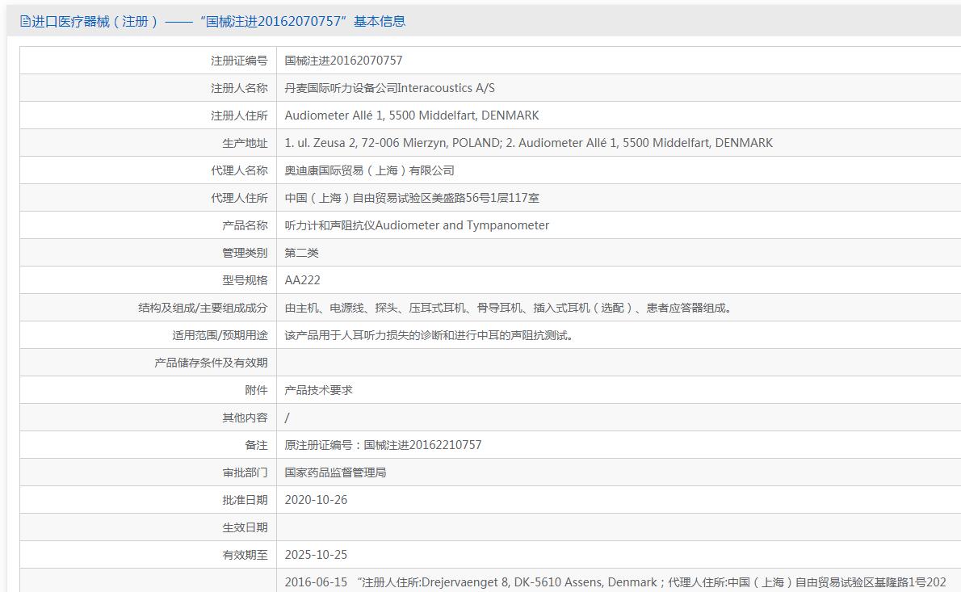Viewport: 961px width, 592px height.
Task: Click the document icon beside the page title
Action: [25, 22]
